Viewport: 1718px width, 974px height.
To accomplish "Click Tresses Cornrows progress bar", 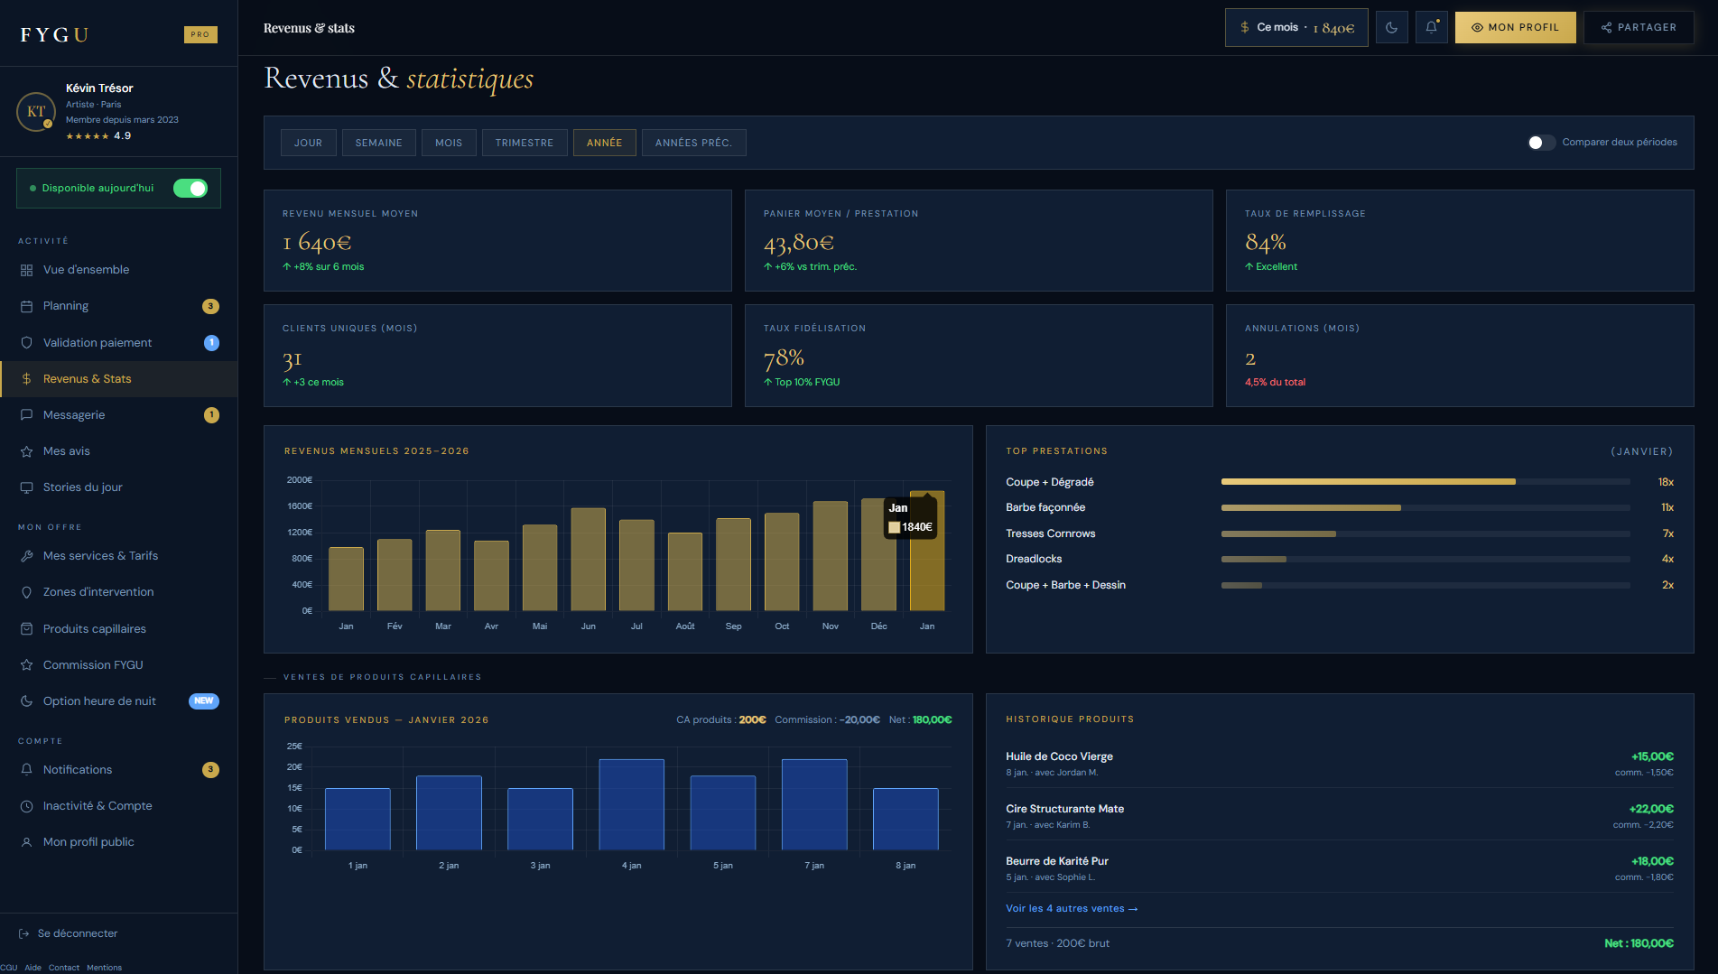I will [1425, 534].
